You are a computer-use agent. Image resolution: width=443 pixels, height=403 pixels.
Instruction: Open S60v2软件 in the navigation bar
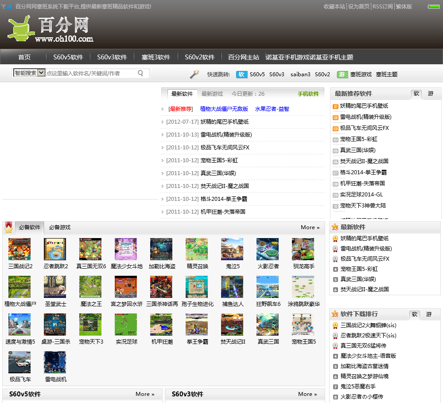(199, 57)
